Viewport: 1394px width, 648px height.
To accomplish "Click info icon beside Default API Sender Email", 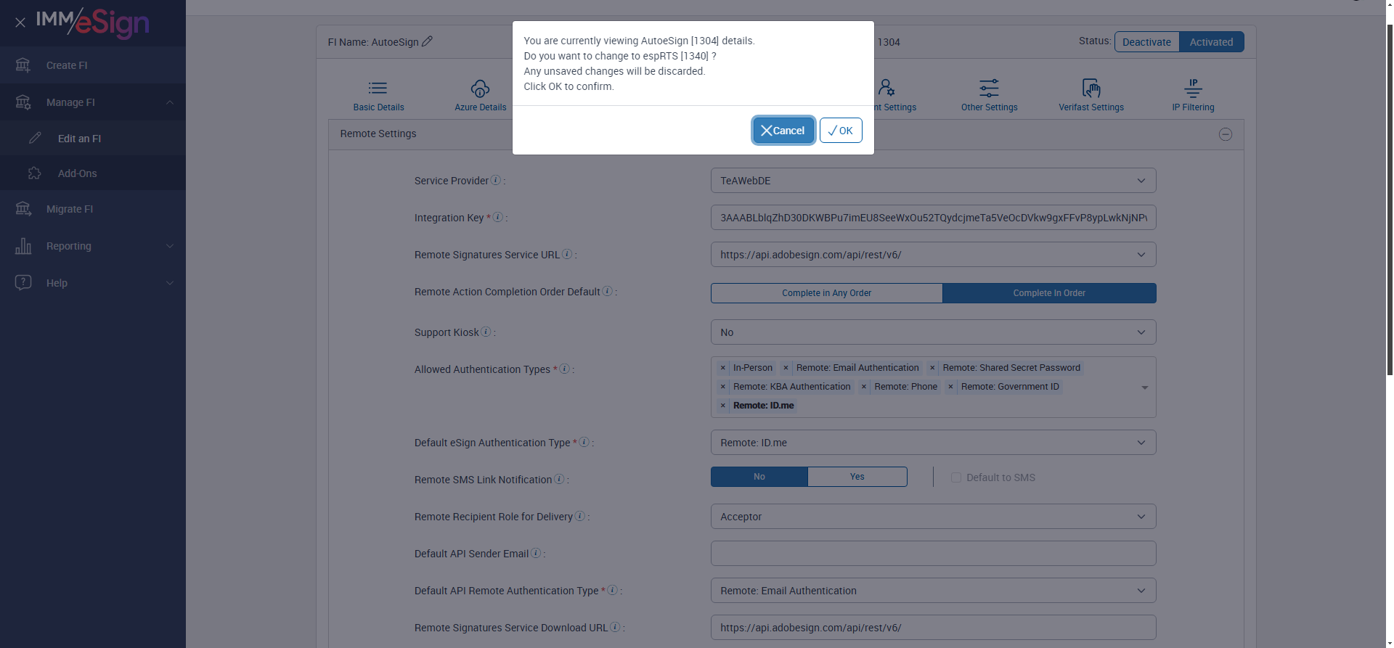I will 536,553.
